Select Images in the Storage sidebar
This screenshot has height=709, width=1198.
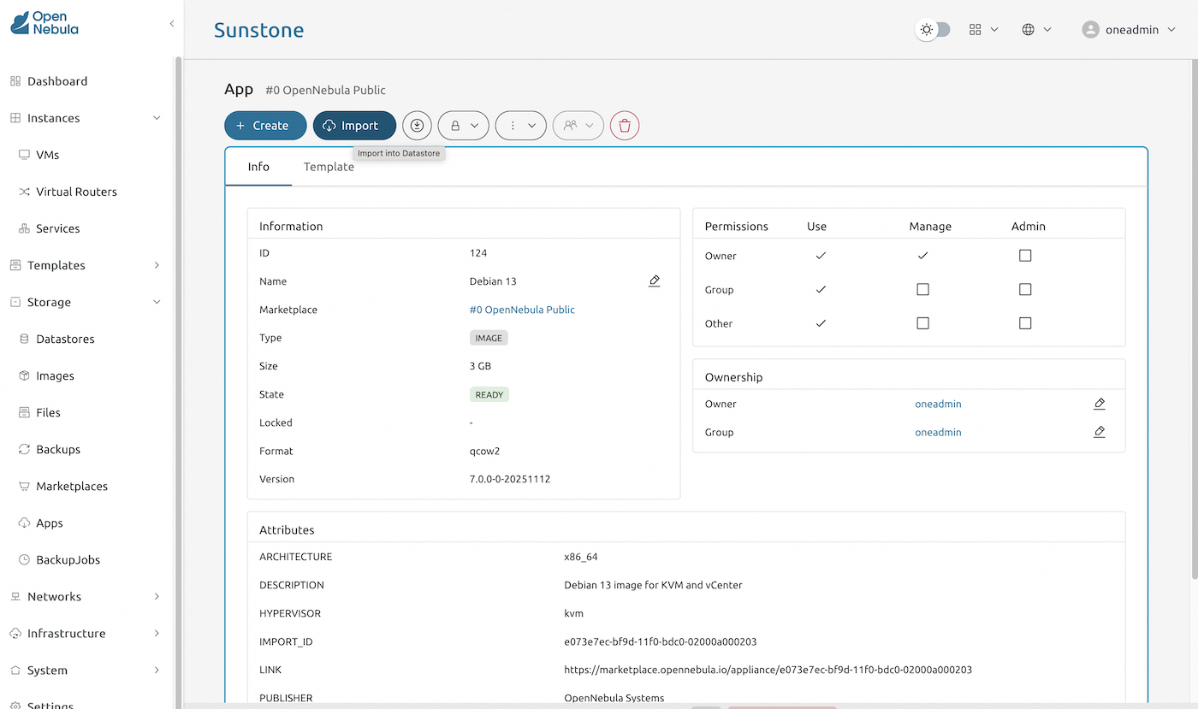coord(54,375)
